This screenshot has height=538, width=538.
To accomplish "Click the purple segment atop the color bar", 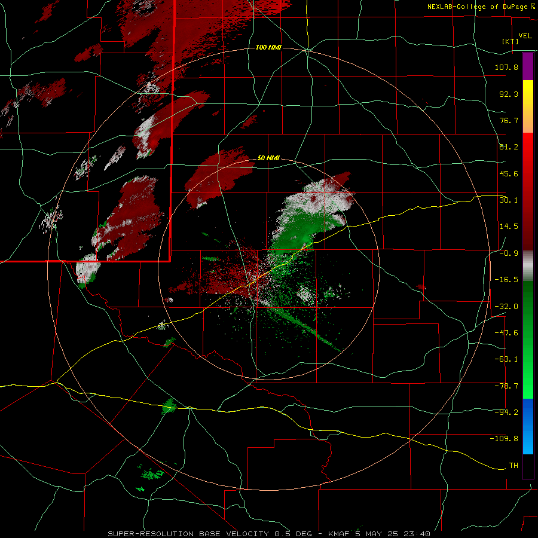I will 528,66.
